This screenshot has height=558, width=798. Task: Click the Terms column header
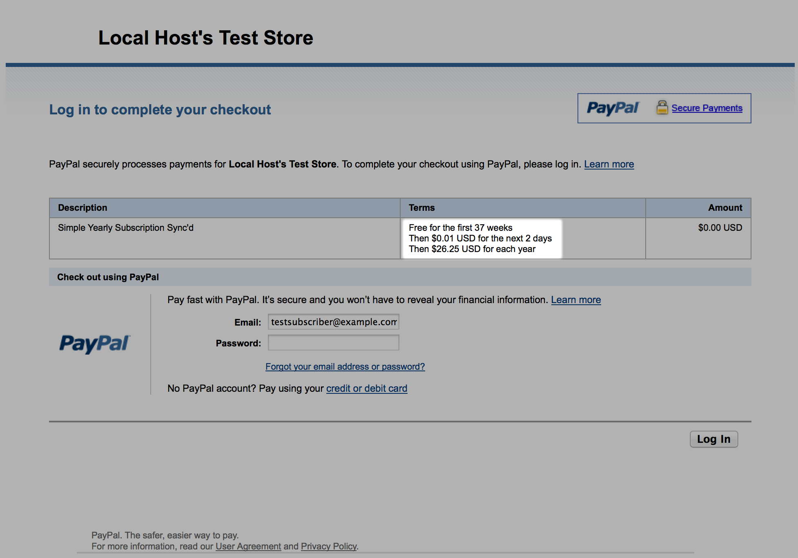[523, 208]
